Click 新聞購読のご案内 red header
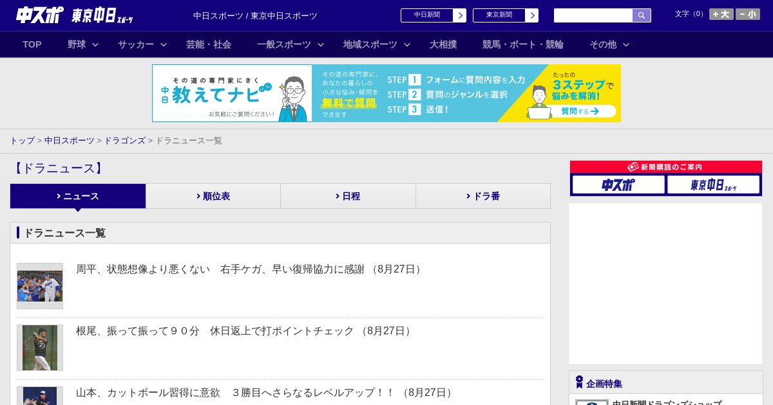This screenshot has height=405, width=773. tap(666, 167)
